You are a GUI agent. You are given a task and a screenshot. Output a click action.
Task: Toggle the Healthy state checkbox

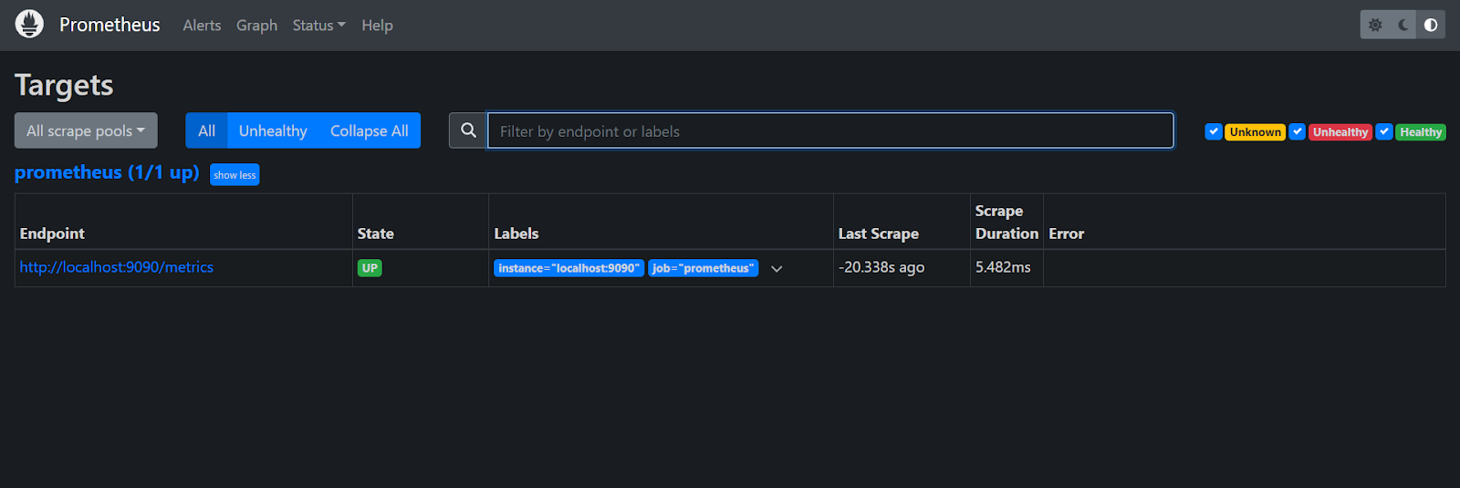pyautogui.click(x=1384, y=131)
